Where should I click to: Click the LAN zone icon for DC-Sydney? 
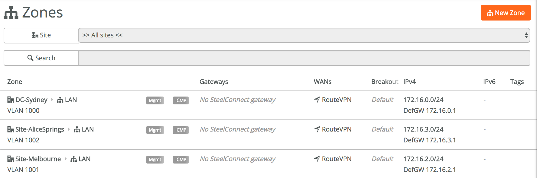[x=60, y=100]
